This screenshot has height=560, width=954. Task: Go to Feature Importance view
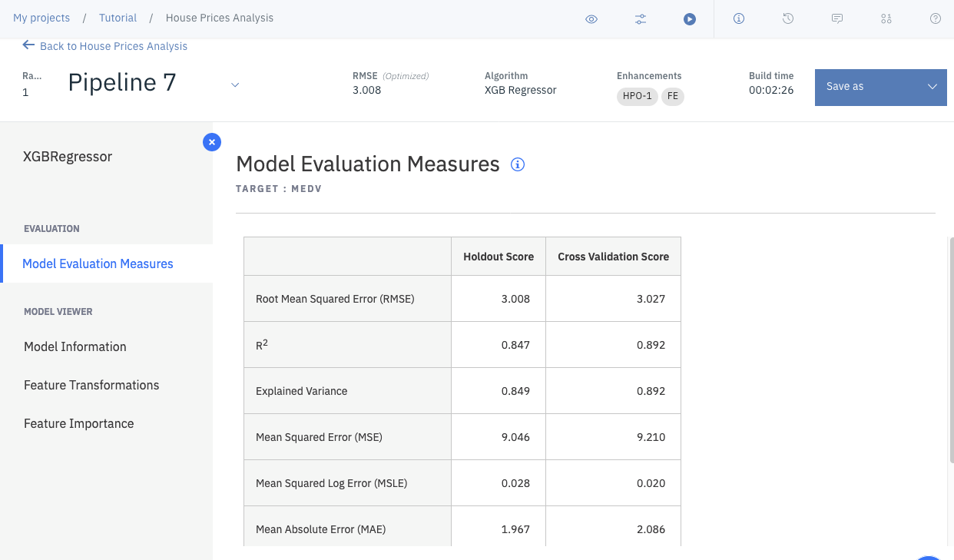tap(79, 423)
